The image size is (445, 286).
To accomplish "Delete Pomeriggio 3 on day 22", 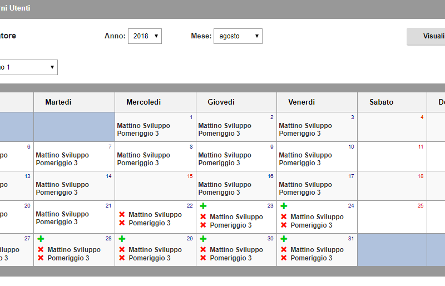I will (122, 223).
